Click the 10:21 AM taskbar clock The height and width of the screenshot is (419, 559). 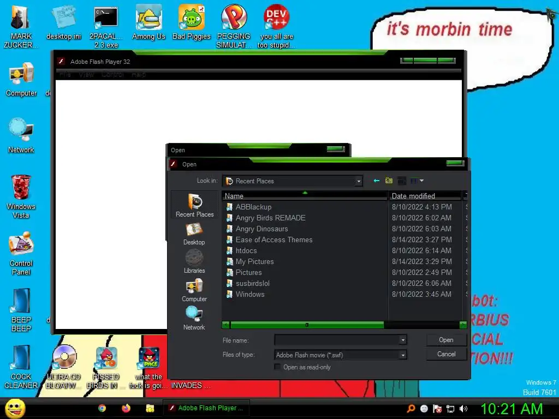point(512,409)
